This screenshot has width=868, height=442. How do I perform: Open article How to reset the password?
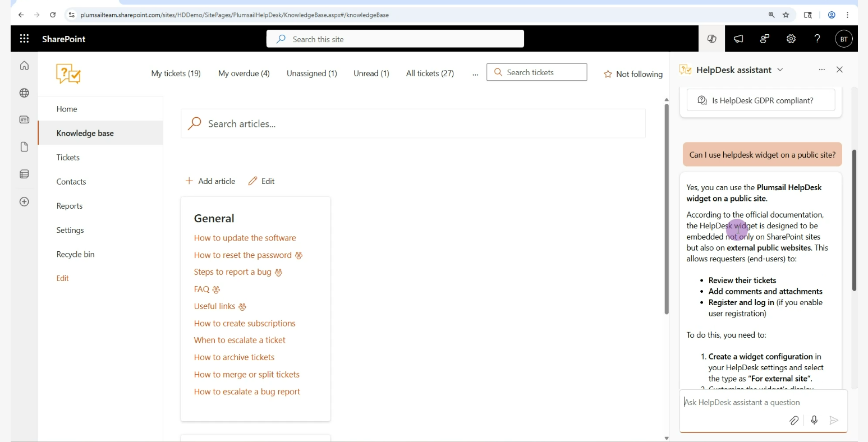coord(243,255)
